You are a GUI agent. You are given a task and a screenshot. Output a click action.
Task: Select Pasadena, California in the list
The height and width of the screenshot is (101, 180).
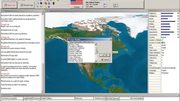point(76,46)
